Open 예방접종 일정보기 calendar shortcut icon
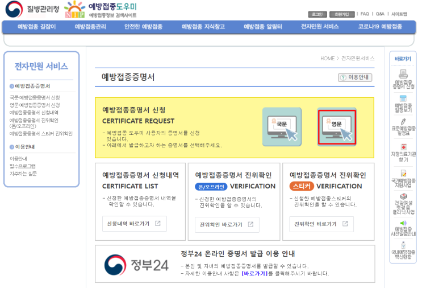This screenshot has width=422, height=288. click(403, 98)
